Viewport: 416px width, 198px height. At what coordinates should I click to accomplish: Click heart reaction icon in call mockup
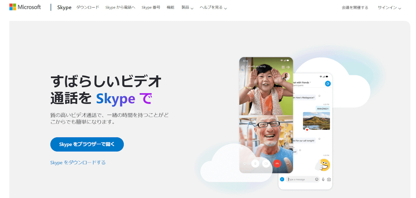(245, 163)
